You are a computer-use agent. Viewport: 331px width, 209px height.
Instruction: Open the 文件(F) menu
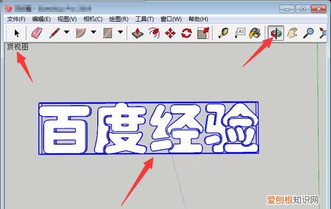tap(16, 19)
